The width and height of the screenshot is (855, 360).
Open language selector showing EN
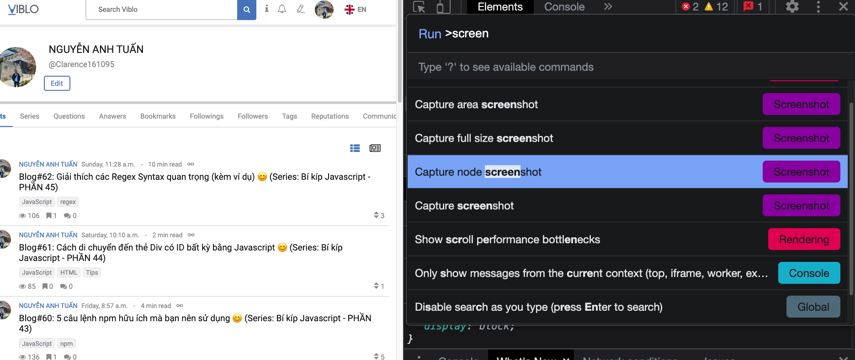tap(356, 9)
